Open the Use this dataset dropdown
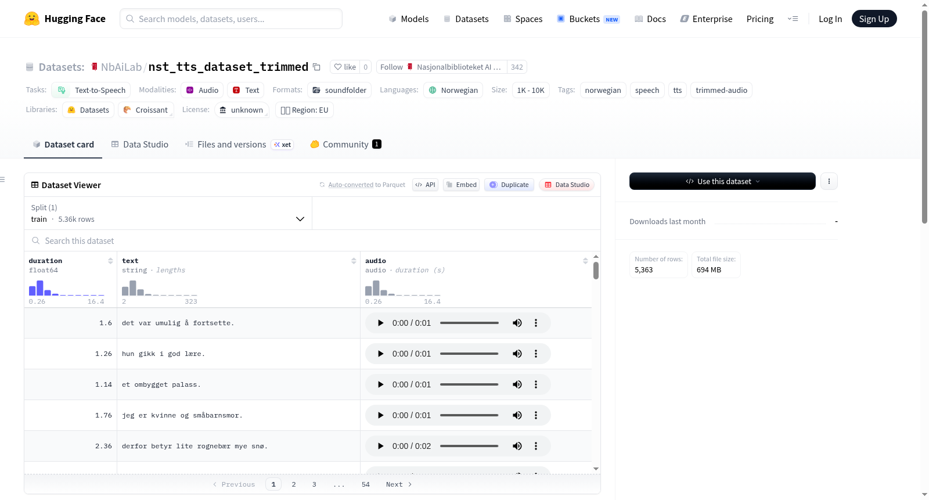929x500 pixels. 722,181
